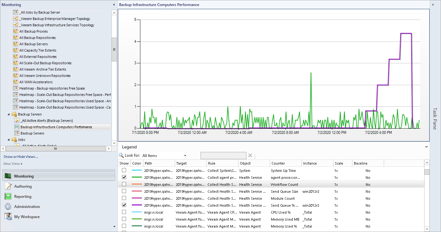This screenshot has width=441, height=232.
Task: Click the Jobs folder icon
Action: click(14, 140)
